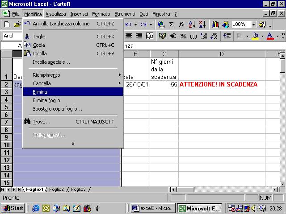Apply Percent style icon

pyautogui.click(x=183, y=36)
